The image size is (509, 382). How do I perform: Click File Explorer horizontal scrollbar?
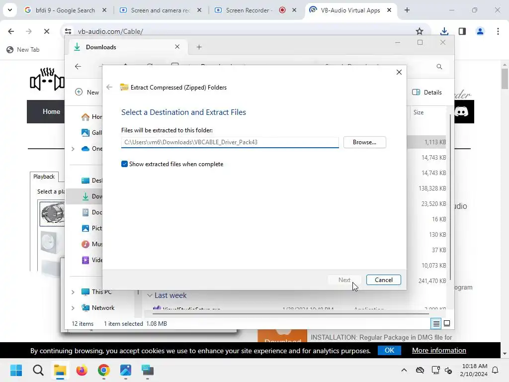(290, 314)
